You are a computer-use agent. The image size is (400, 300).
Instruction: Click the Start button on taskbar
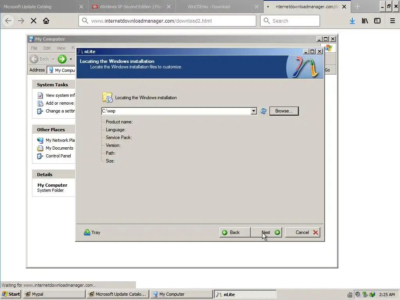click(11, 294)
